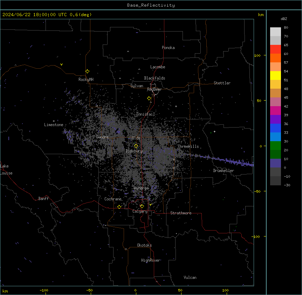This screenshot has width=302, height=295.
Task: Select the yellow diamond marker near Olds
Action: 136,146
